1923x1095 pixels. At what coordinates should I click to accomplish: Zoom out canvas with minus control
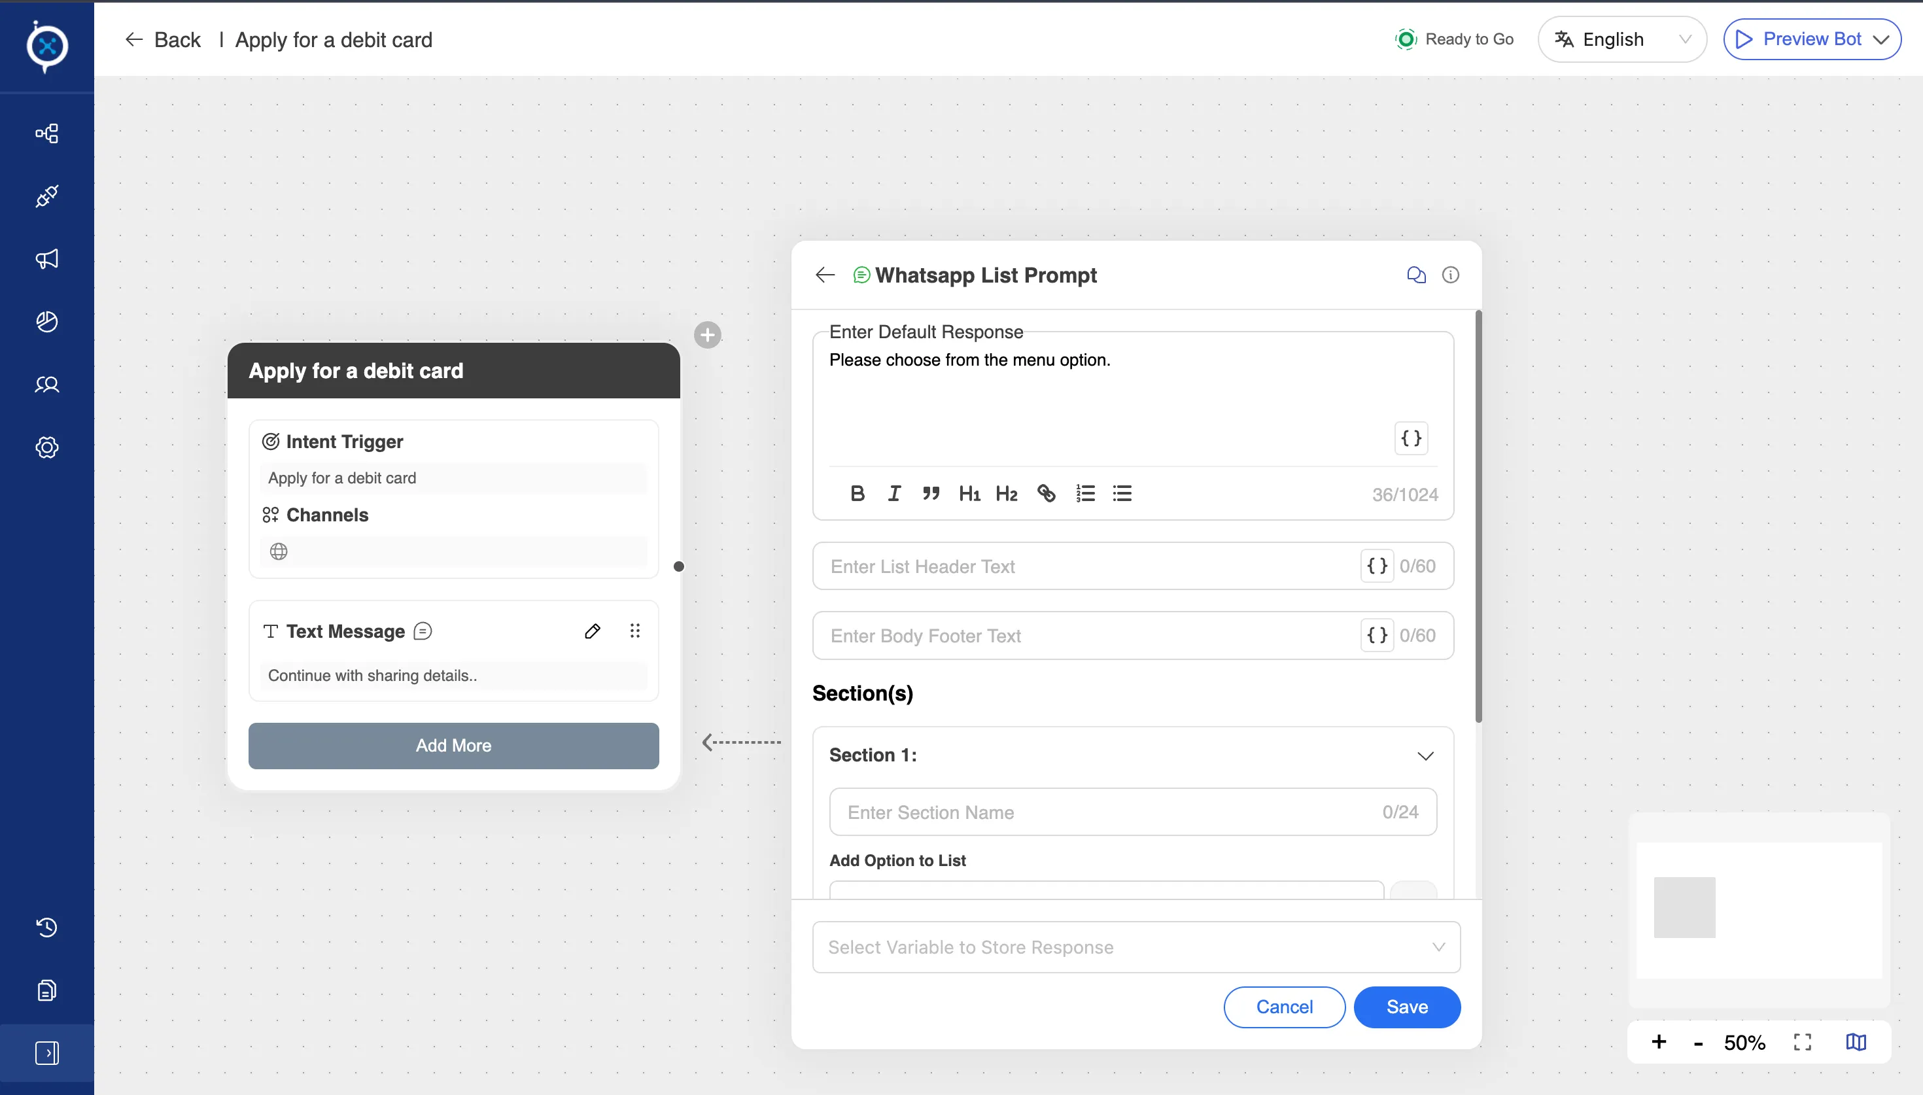pos(1697,1043)
